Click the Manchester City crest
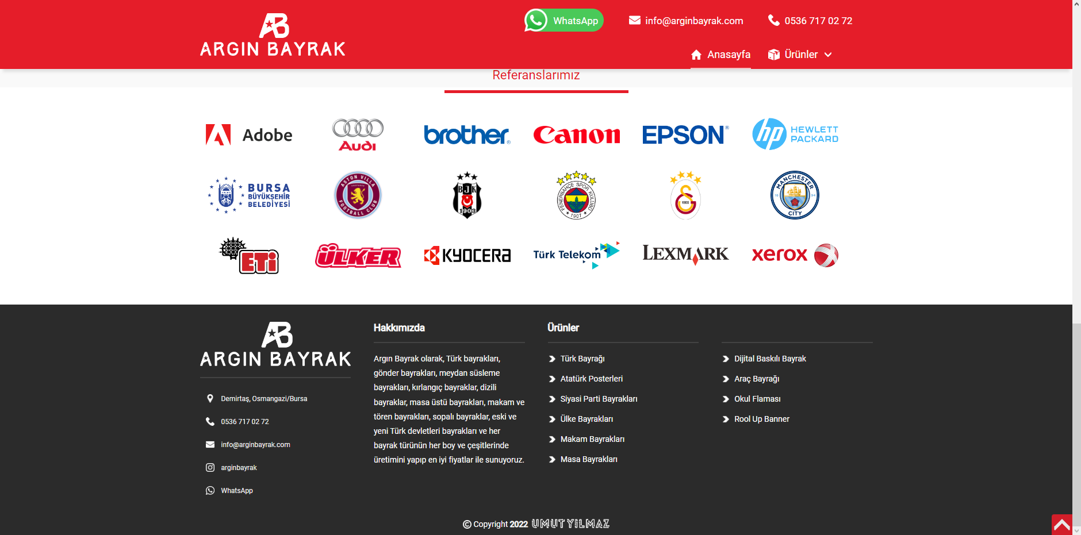This screenshot has width=1081, height=535. point(795,195)
